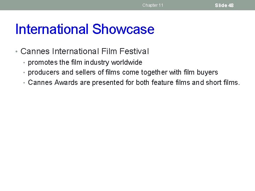Click 'promotes the film industry worldwide' line
255x191 pixels.
pyautogui.click(x=85, y=62)
